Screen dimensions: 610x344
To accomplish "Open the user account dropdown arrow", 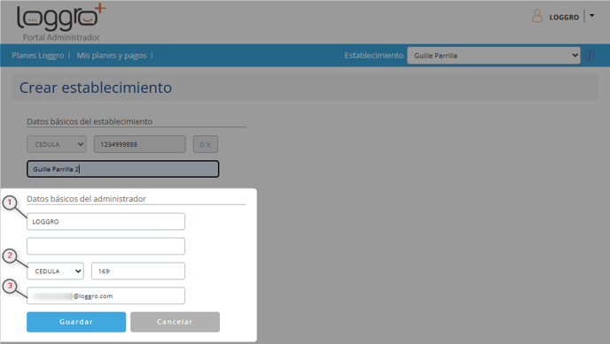I will point(591,16).
